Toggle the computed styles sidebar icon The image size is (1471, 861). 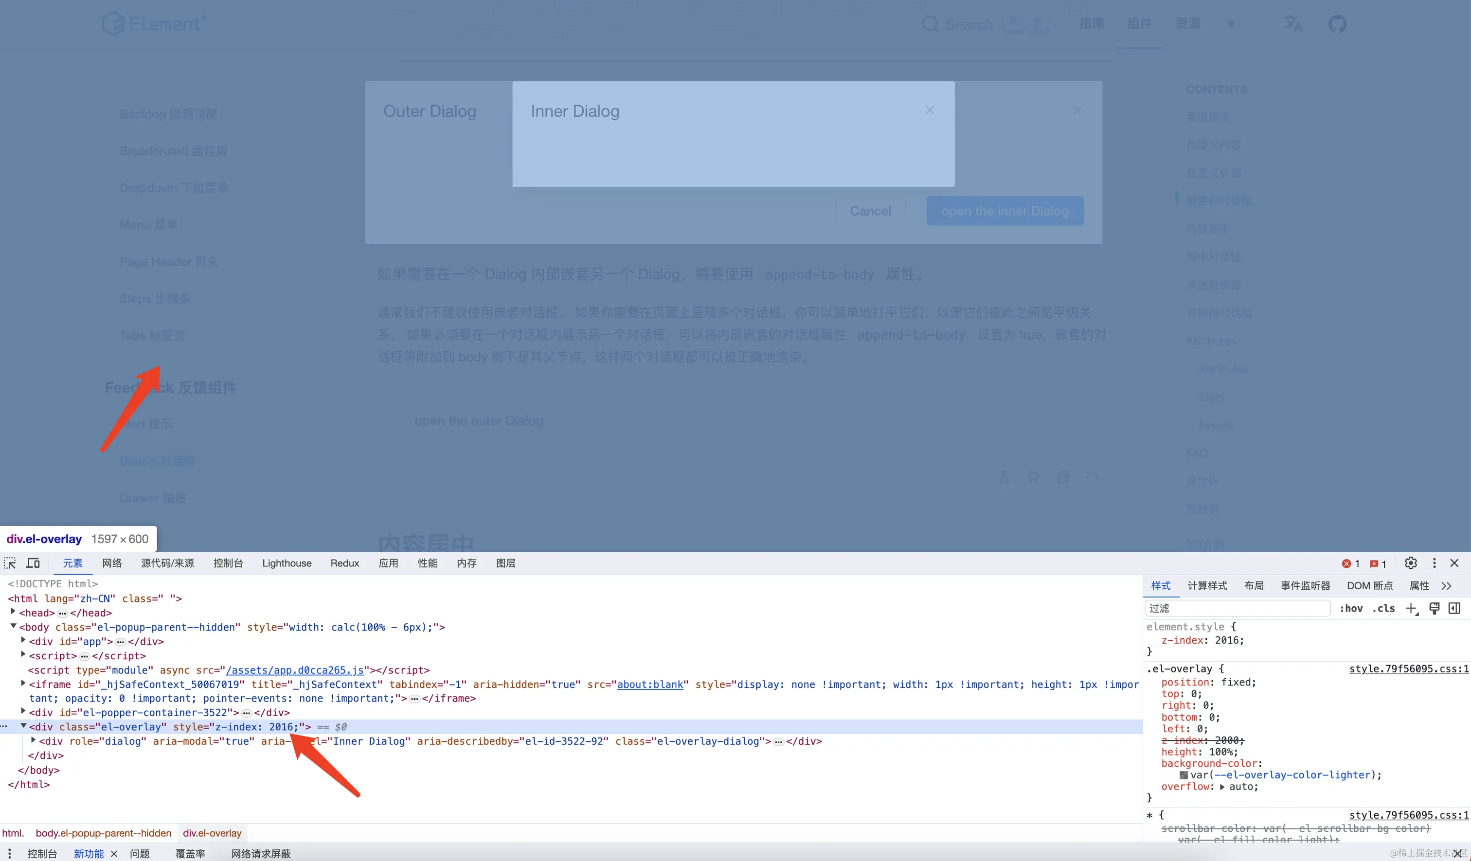(x=1454, y=608)
